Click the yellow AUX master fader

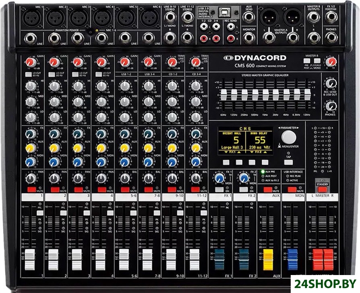coord(268,260)
